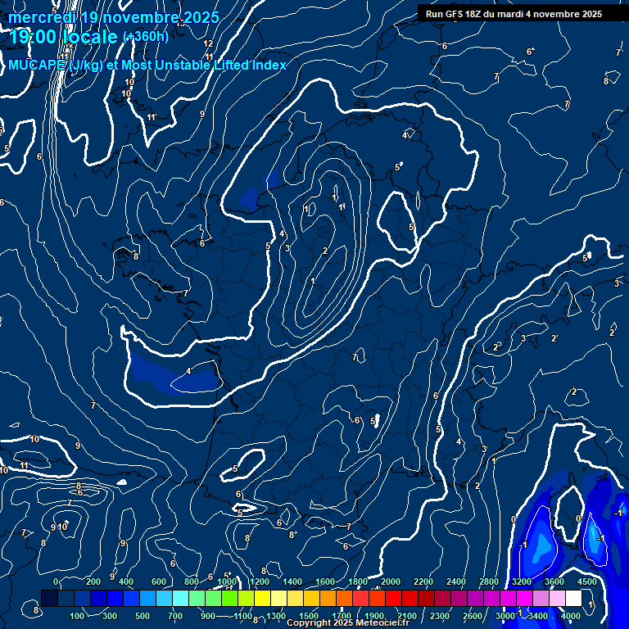
Task: Click the 'Copyright 2025 Meteociel.fr' text
Action: pyautogui.click(x=348, y=622)
